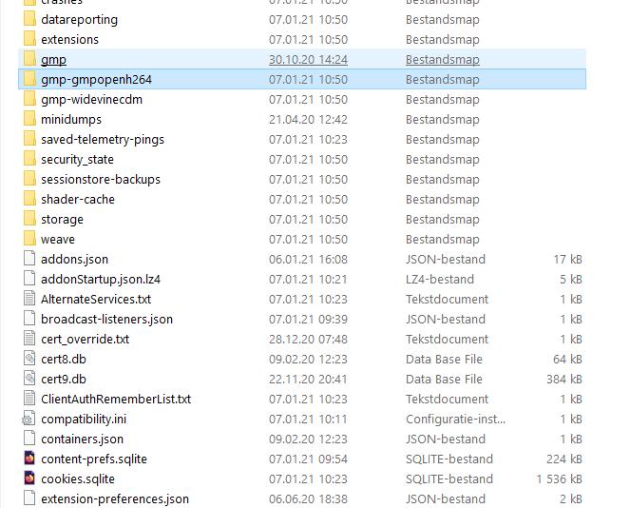Click the 21.04.20 12:42 date of minidumps
630x508 pixels.
(308, 120)
